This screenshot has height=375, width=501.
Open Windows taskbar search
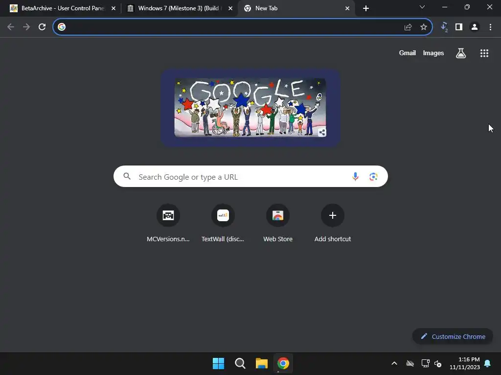[x=240, y=363]
